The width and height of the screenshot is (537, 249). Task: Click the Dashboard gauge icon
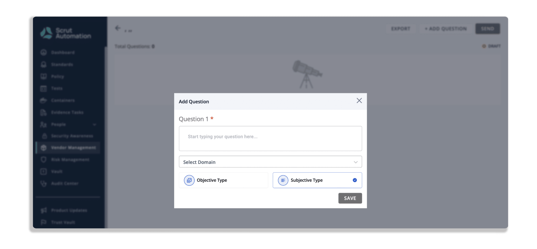pos(44,52)
